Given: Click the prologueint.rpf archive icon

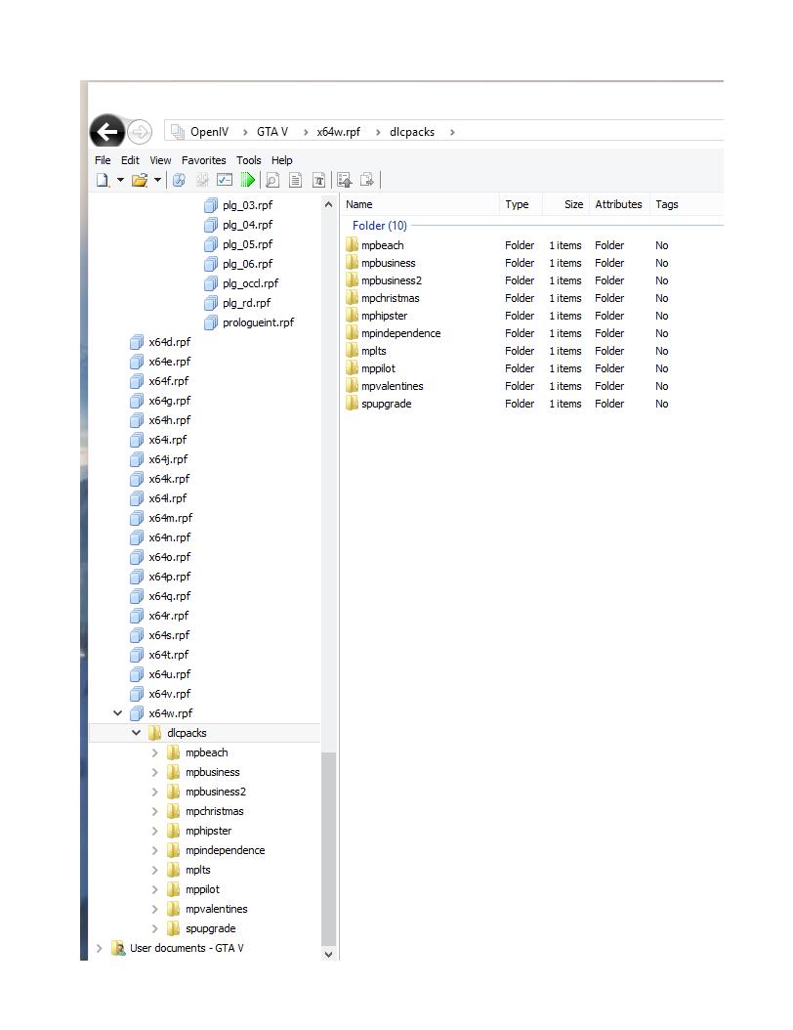Looking at the screenshot, I should click(211, 322).
